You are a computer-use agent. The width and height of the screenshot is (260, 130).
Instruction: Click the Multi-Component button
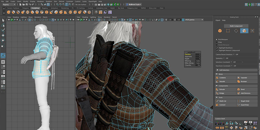[236, 26]
